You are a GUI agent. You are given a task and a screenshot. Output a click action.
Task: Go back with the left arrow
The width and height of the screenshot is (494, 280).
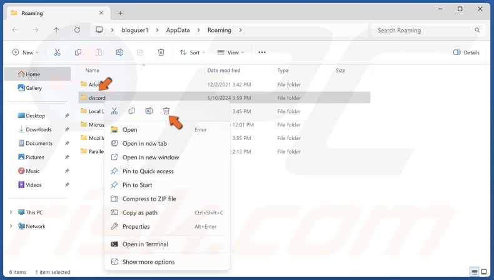[x=15, y=30]
